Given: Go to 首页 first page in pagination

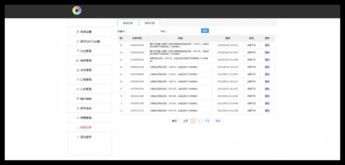Looking at the screenshot, I should pyautogui.click(x=174, y=121).
